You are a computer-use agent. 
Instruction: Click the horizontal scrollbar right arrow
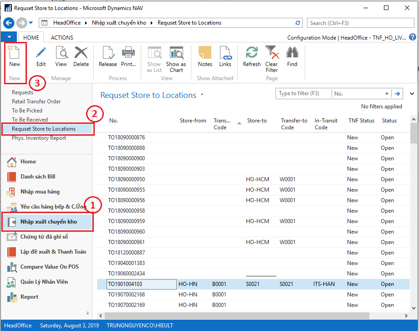tap(406, 316)
